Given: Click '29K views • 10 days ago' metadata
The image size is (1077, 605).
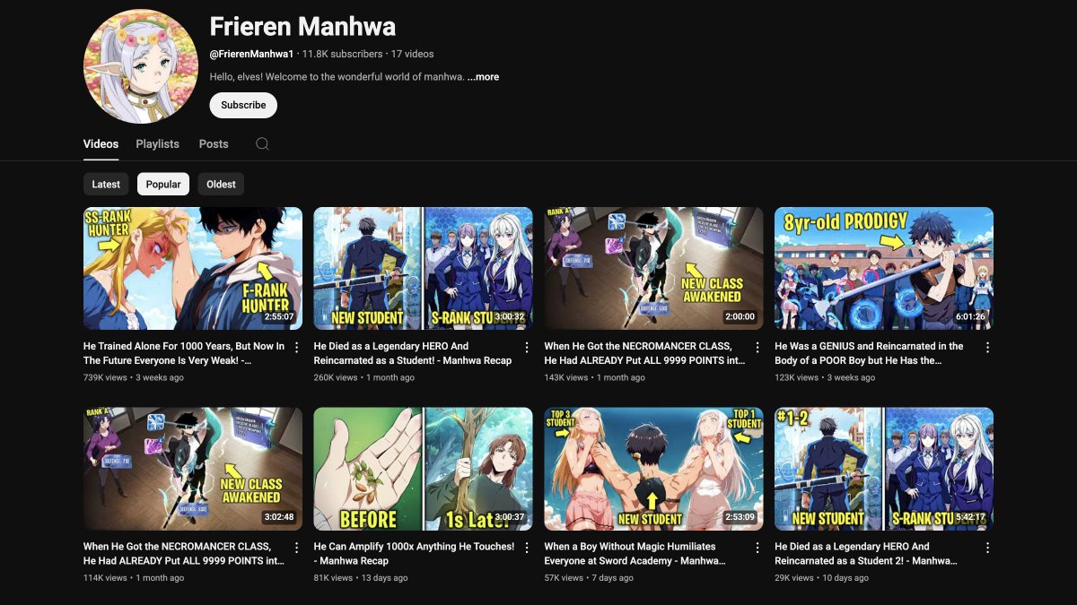Looking at the screenshot, I should click(821, 578).
